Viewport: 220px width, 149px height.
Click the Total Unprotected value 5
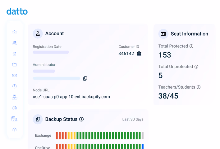coord(161,75)
